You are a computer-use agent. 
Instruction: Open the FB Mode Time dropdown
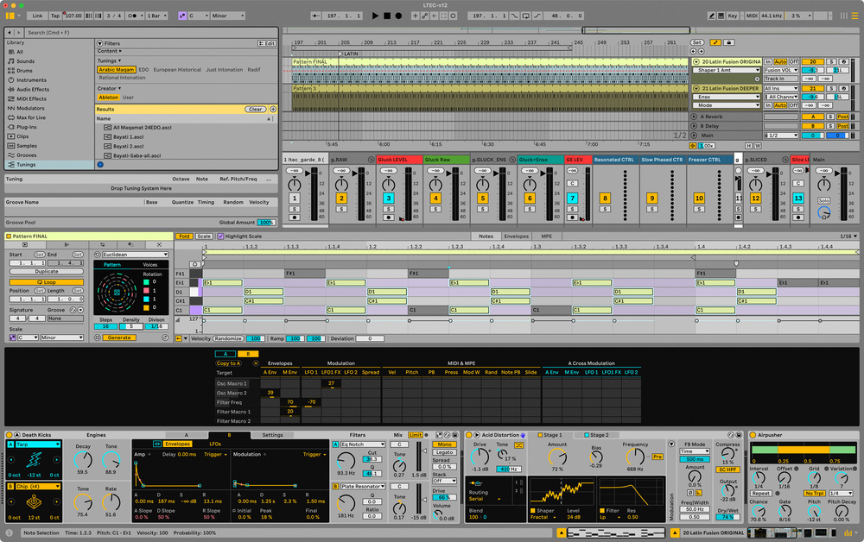pos(695,451)
